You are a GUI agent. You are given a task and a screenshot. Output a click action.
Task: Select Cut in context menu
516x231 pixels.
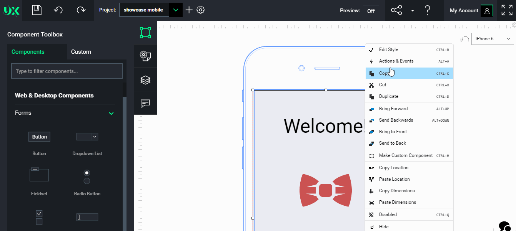(409, 85)
